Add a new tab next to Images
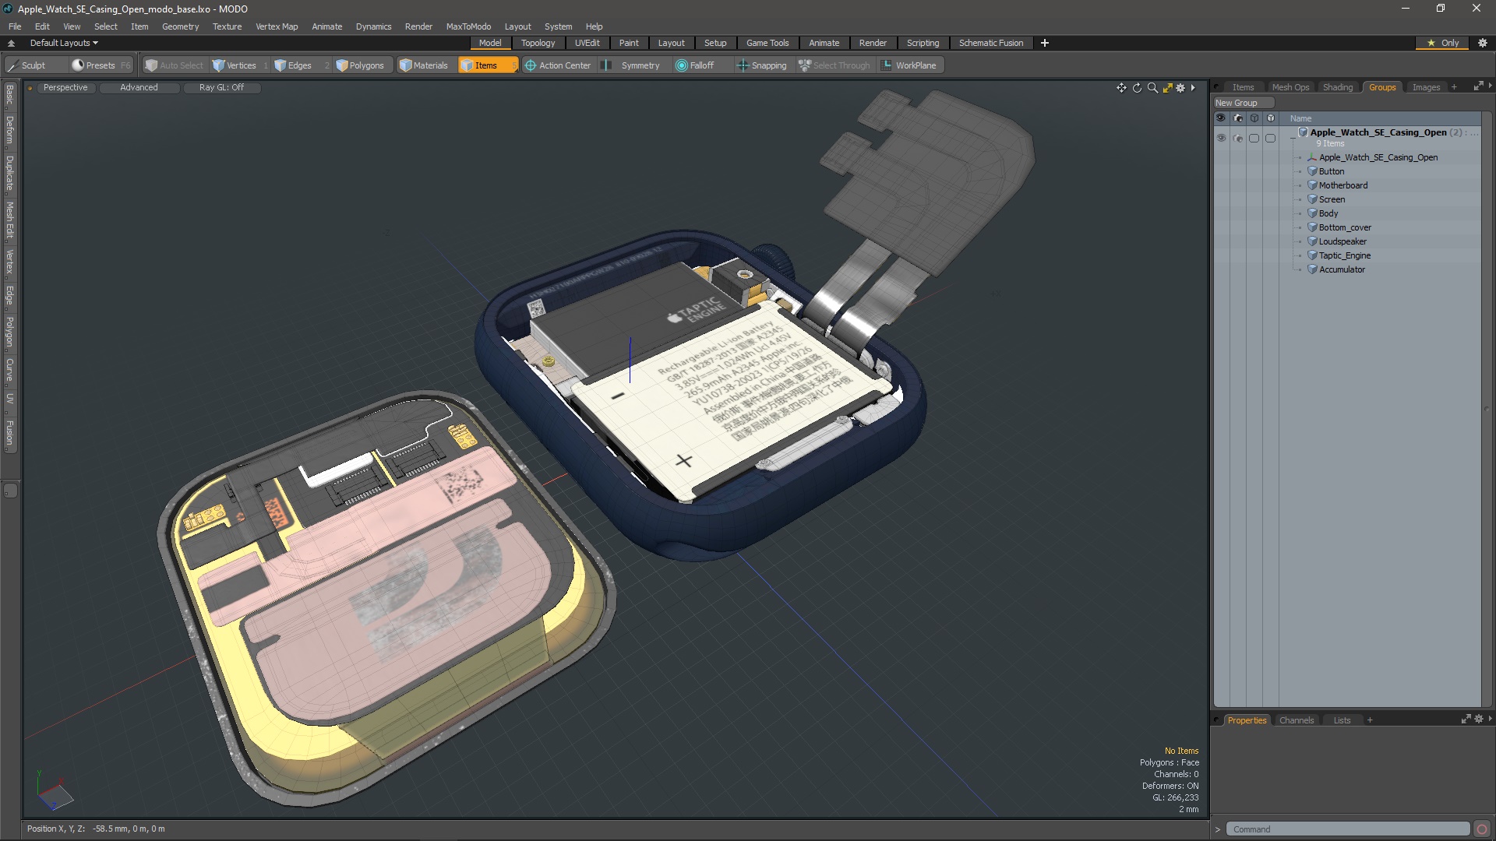Screen dimensions: 1496x841 [1454, 87]
